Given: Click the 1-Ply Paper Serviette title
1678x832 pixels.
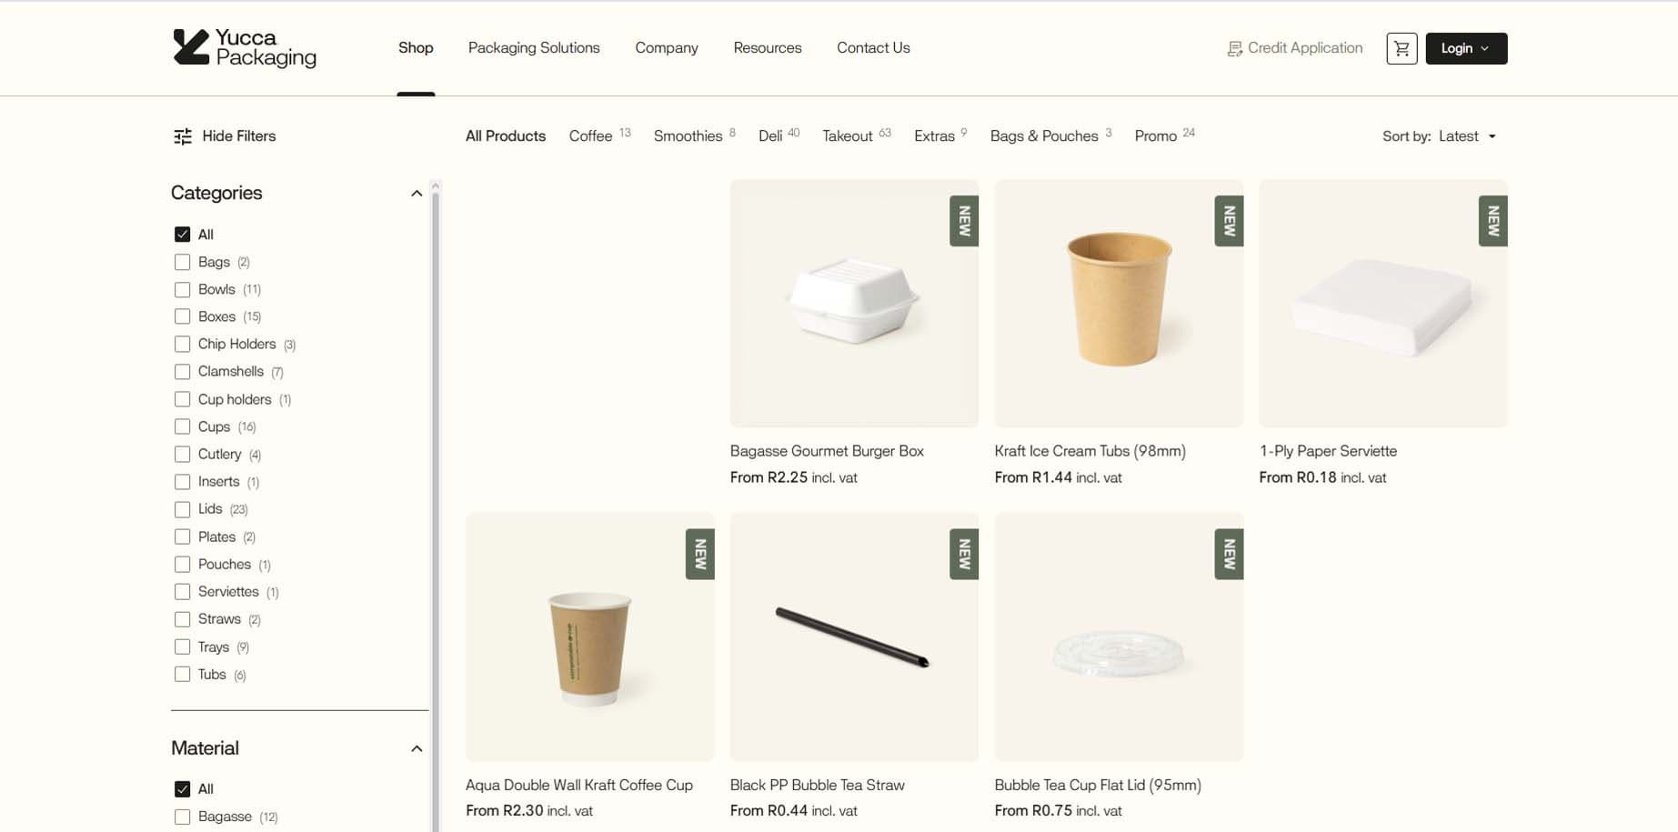Looking at the screenshot, I should click(1328, 451).
